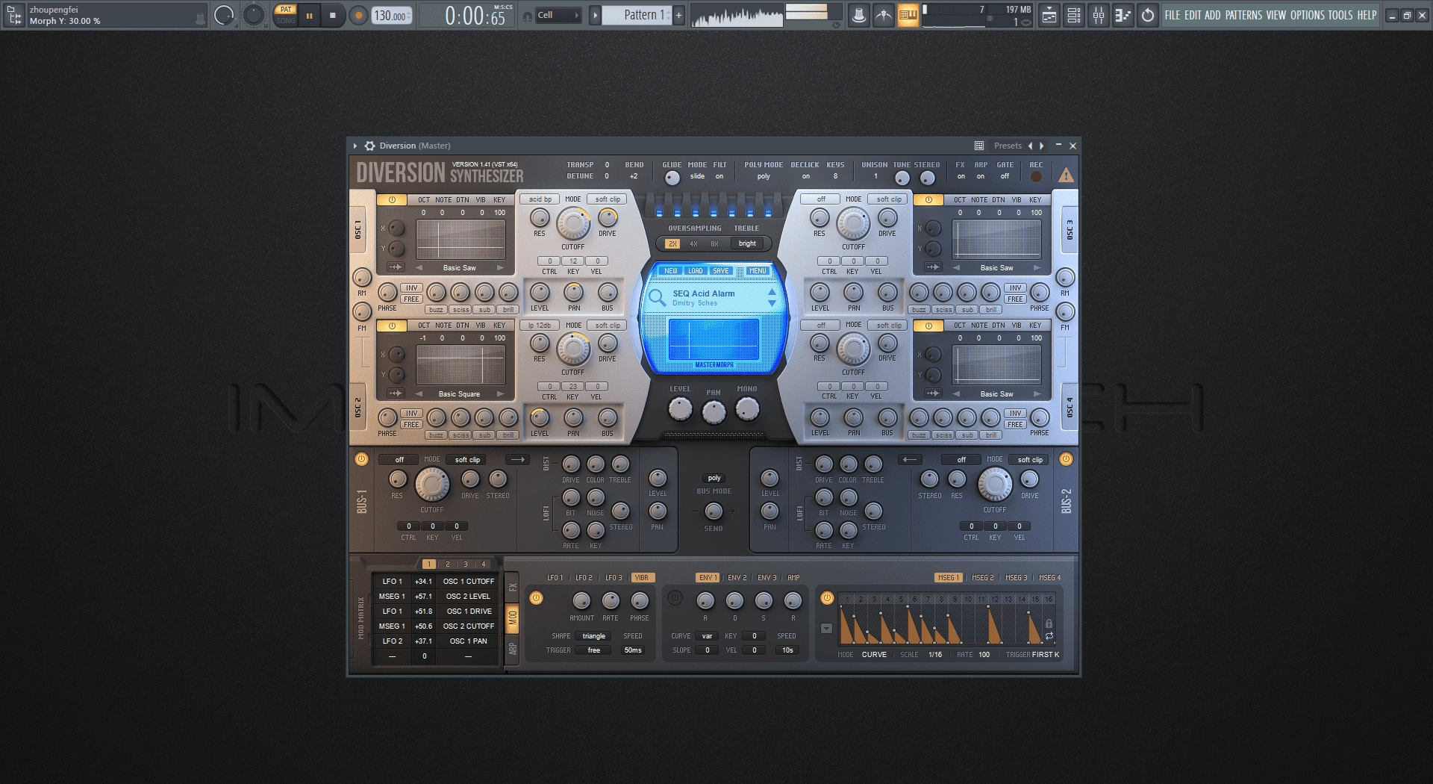Click the preset search magnifier icon
1433x784 pixels.
657,298
